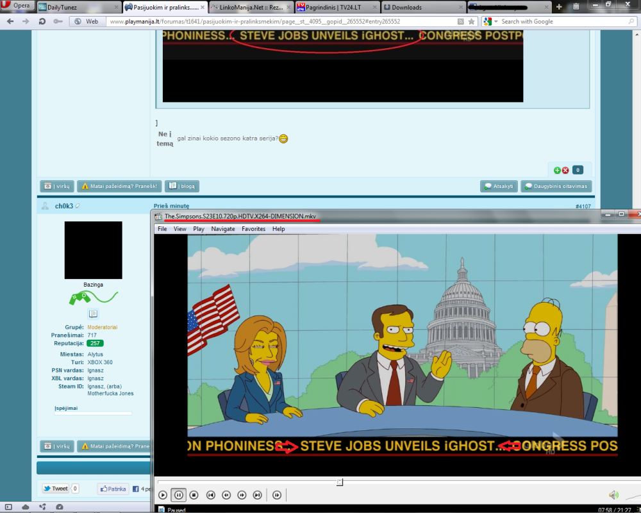Give positive reputation with green plus icon
641x513 pixels.
pyautogui.click(x=557, y=170)
